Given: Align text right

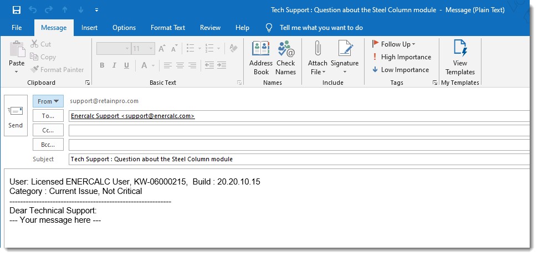Looking at the screenshot, I should point(192,65).
